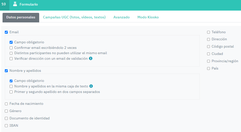This screenshot has height=132, width=241.
Task: Click info icon beside same text box option
Action: (x=91, y=86)
